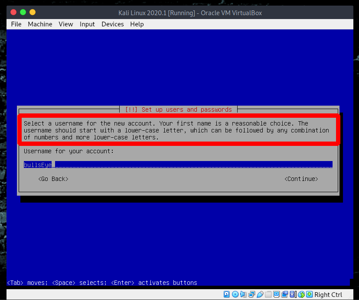Open the shared folders status icon
Viewport: 359px width, 300px height.
point(268,294)
